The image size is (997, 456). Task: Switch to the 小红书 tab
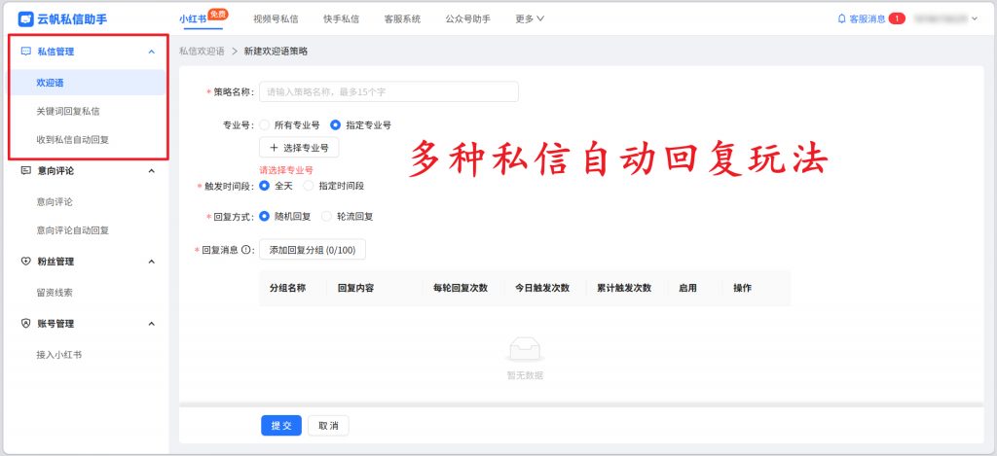coord(193,19)
